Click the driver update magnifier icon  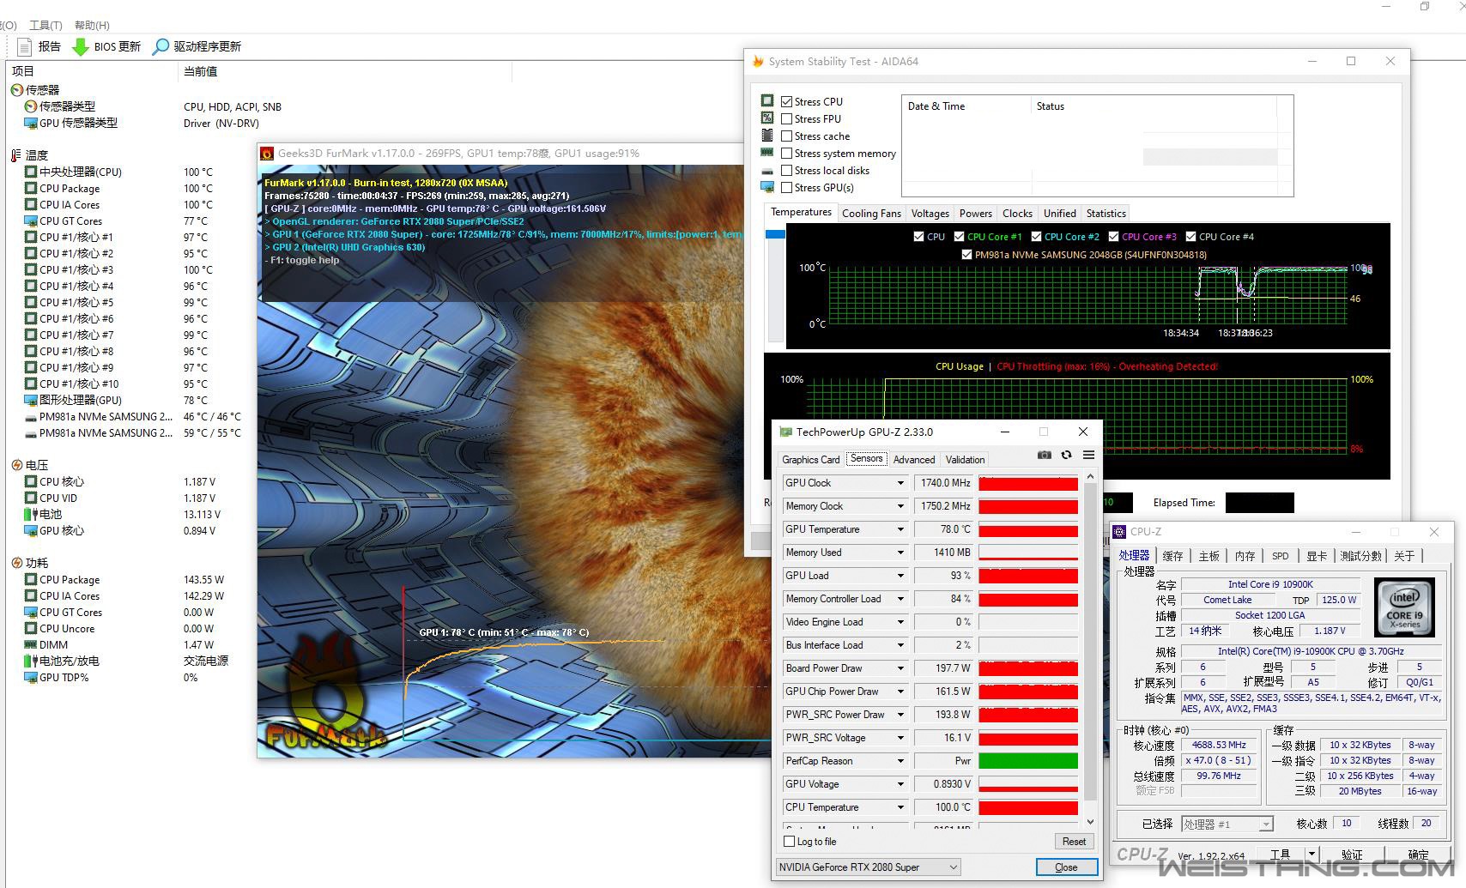tap(161, 46)
